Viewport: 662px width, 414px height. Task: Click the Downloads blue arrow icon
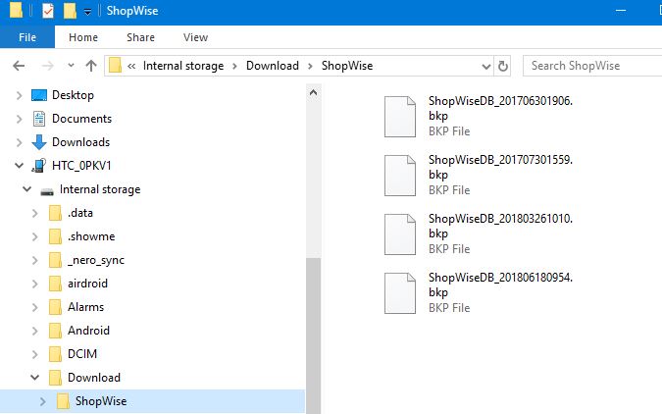pos(39,142)
